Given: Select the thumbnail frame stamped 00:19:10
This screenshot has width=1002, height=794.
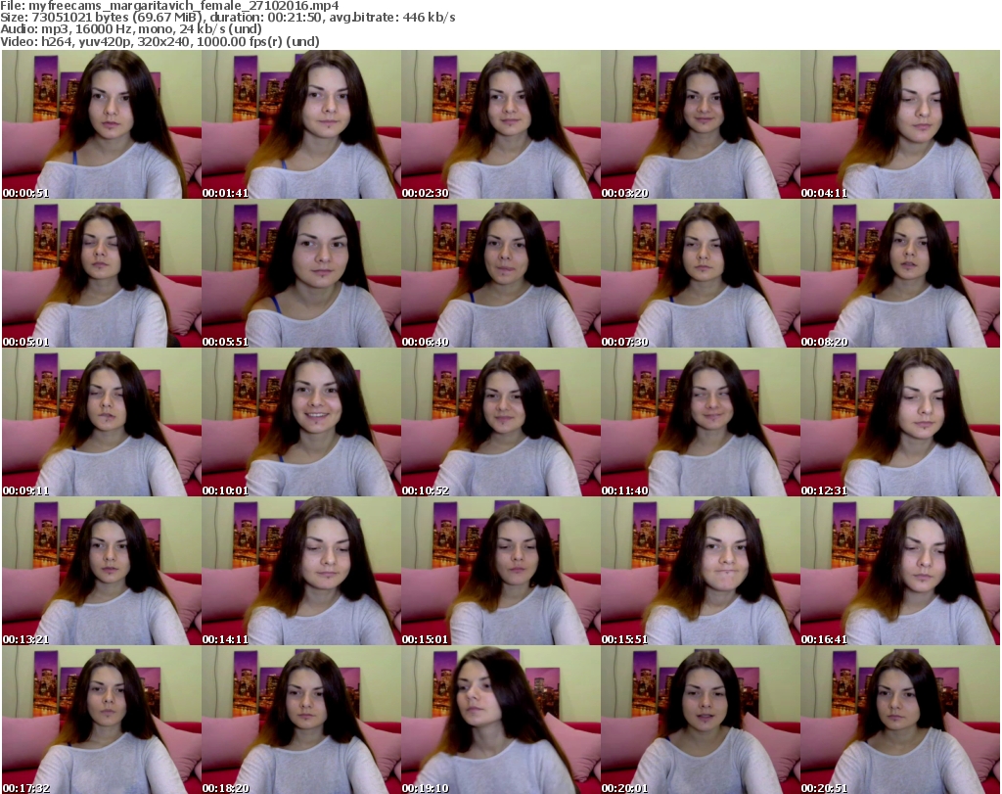Looking at the screenshot, I should [500, 720].
